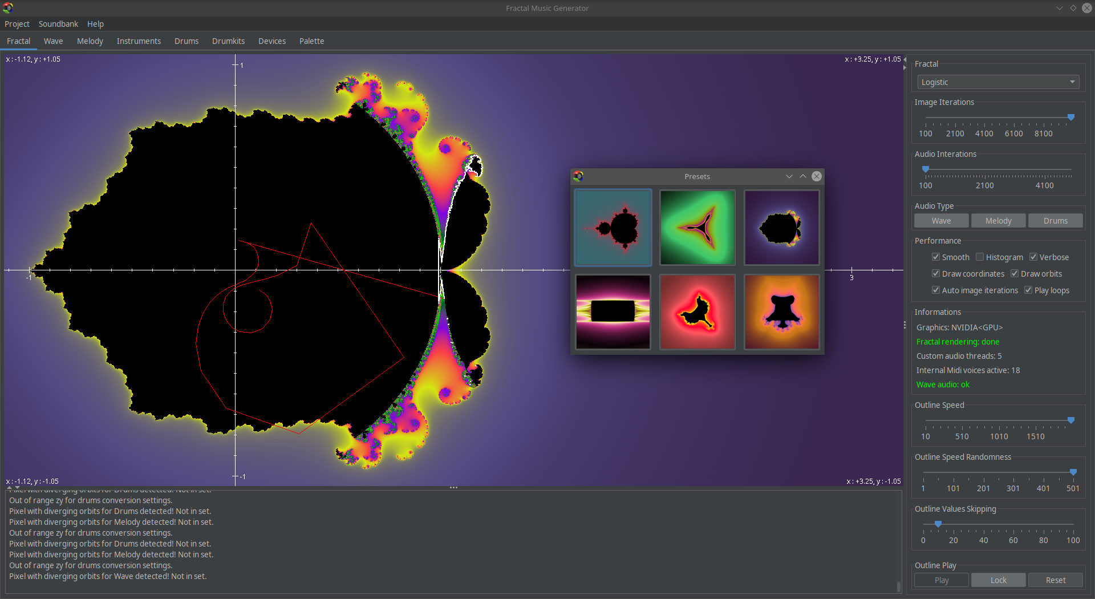The width and height of the screenshot is (1095, 599).
Task: Select the Melody button under Audio Type
Action: [998, 221]
